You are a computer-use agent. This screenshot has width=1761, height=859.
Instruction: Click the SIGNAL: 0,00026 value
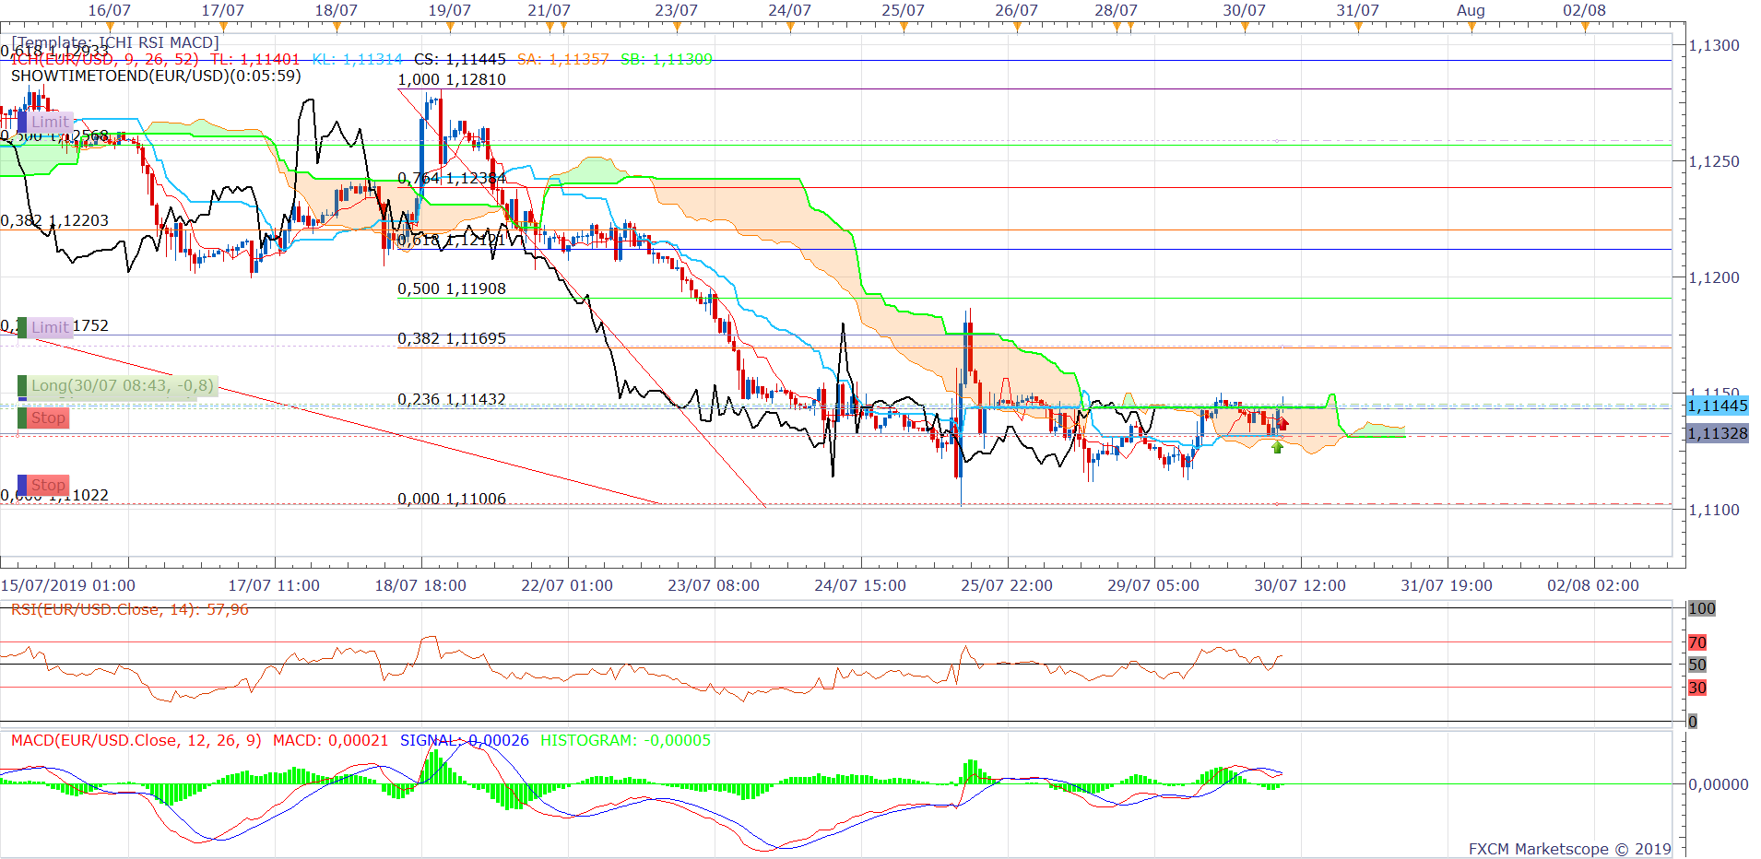(465, 740)
